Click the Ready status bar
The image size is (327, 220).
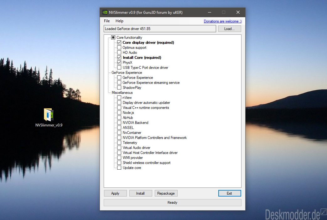pyautogui.click(x=173, y=202)
